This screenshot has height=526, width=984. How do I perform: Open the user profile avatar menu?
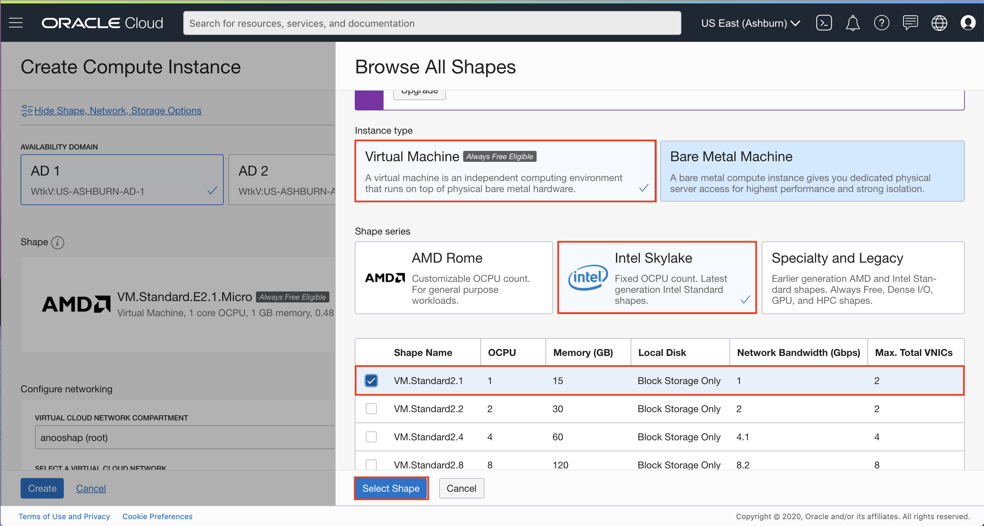(x=968, y=23)
